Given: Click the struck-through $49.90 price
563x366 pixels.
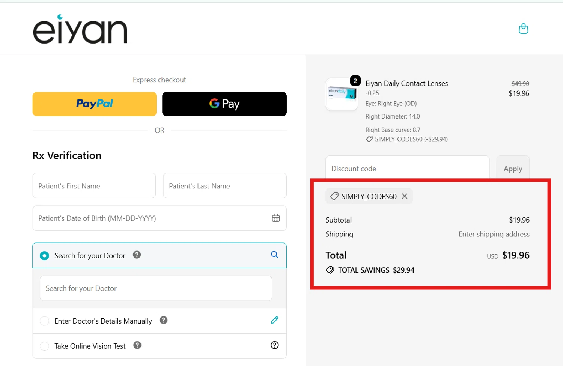Looking at the screenshot, I should pyautogui.click(x=520, y=84).
